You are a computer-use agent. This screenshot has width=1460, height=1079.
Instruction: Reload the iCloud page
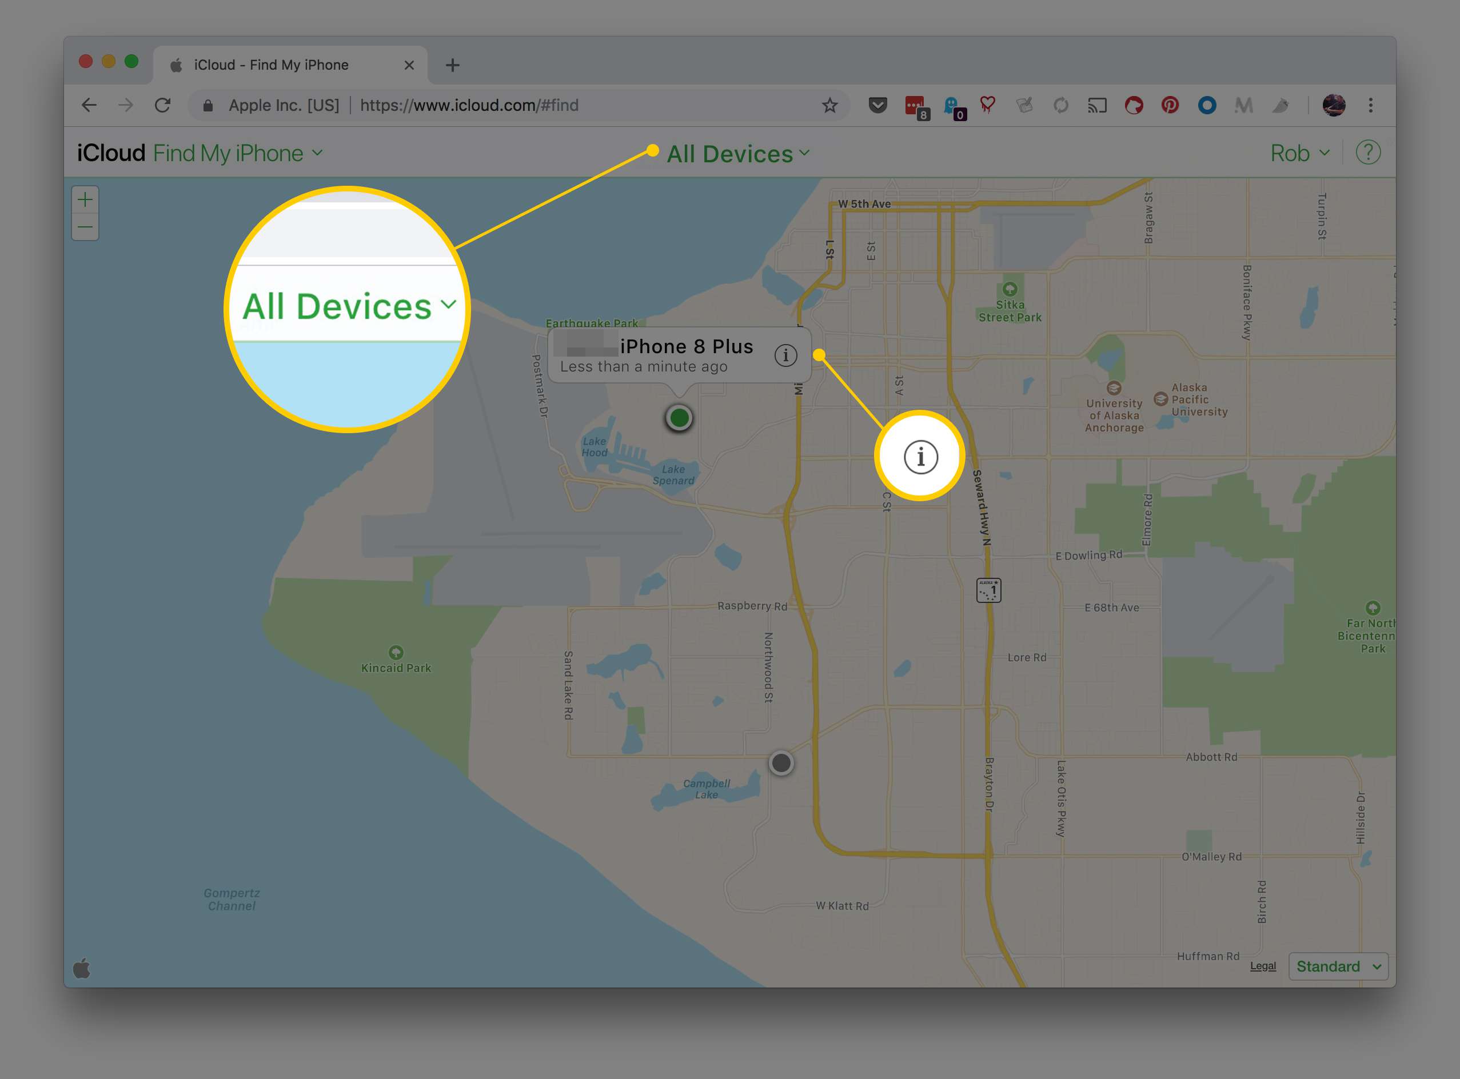pos(163,105)
